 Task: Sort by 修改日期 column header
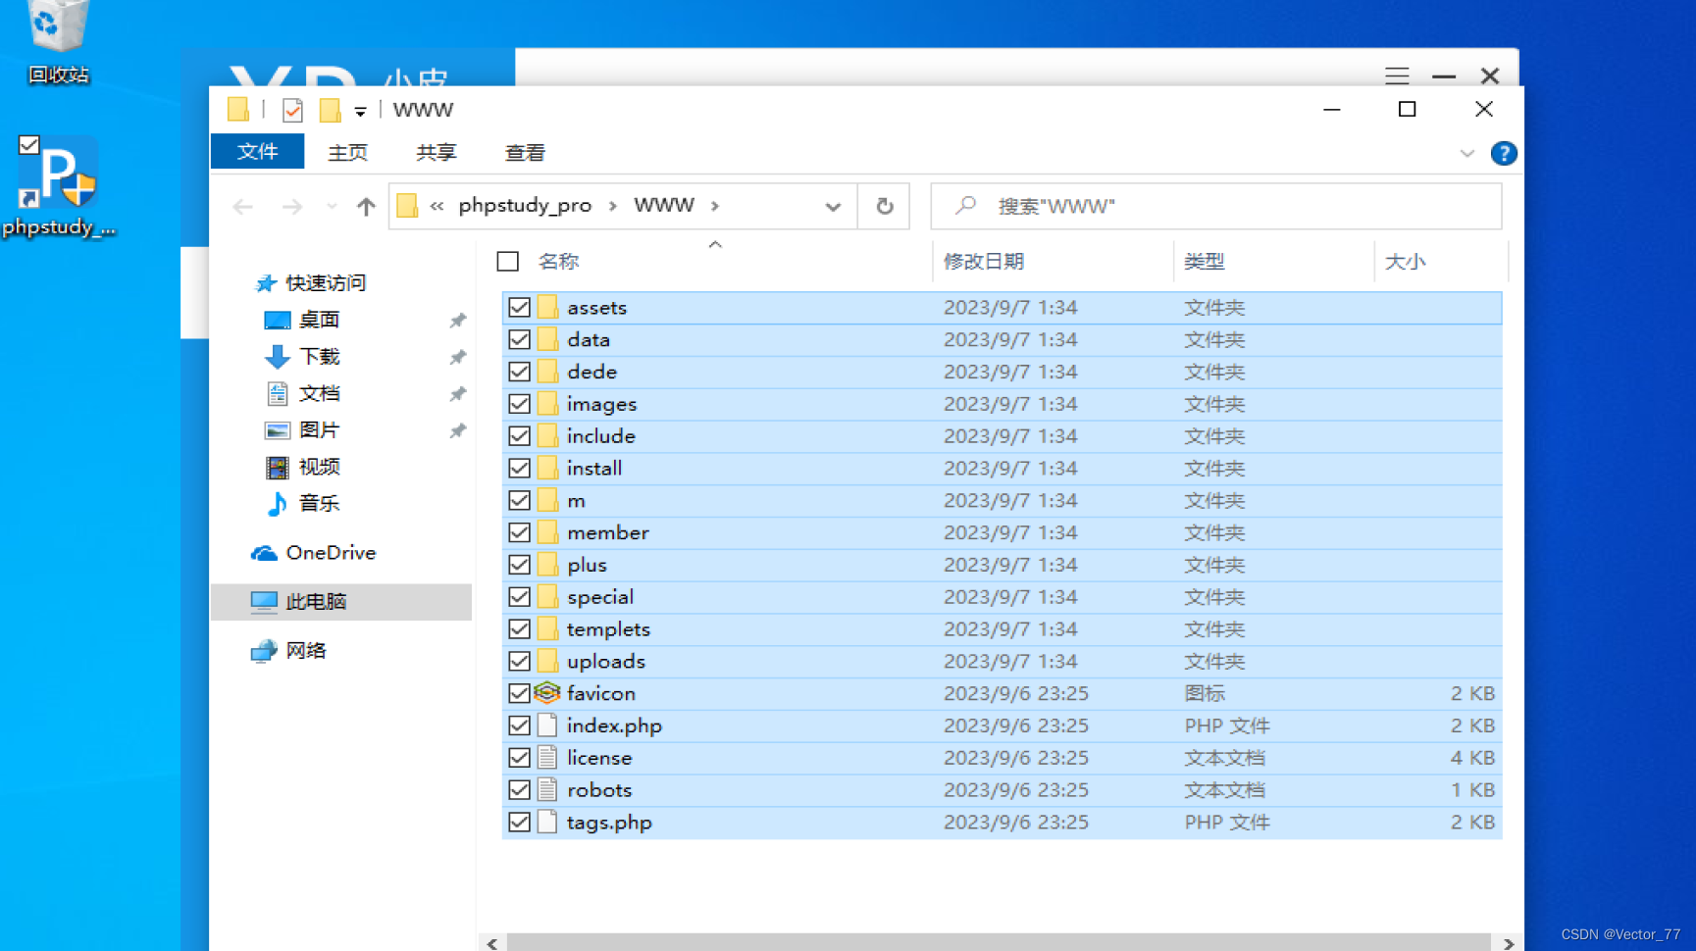[984, 262]
